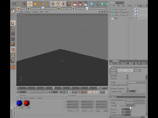The width and height of the screenshot is (158, 118).
Task: Open Object manager File menu
Action: tap(114, 6)
